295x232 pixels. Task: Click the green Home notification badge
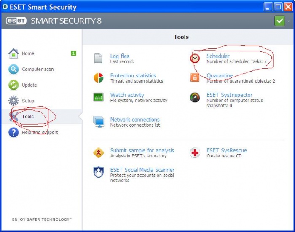[73, 53]
